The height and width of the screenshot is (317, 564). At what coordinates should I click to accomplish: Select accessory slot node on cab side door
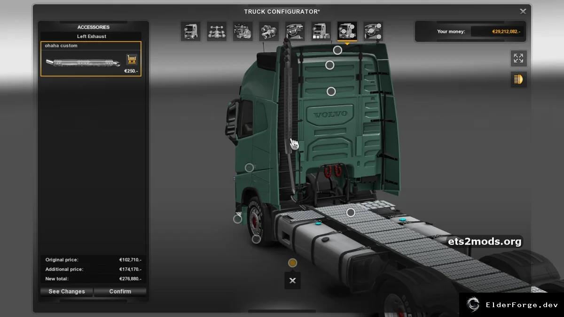pos(250,168)
